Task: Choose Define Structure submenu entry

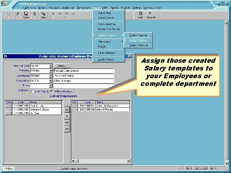Action: pos(138,36)
